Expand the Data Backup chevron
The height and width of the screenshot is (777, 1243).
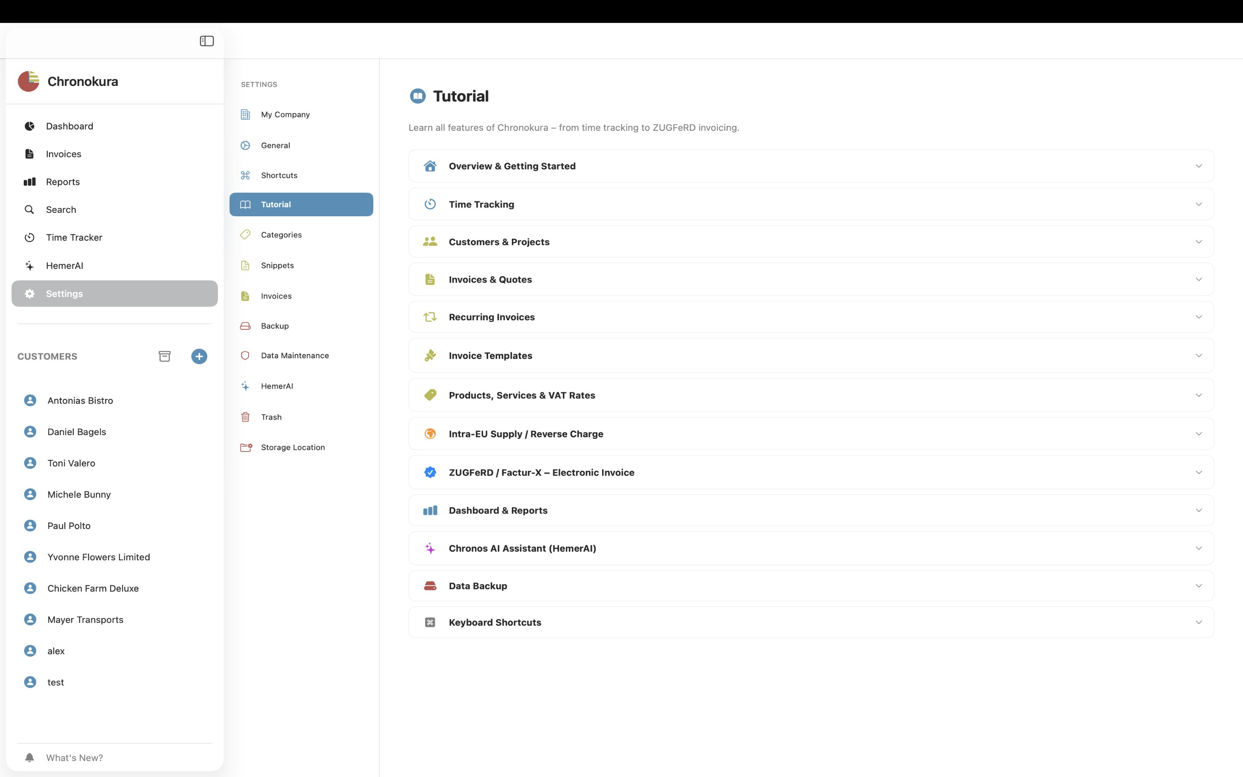[1198, 586]
